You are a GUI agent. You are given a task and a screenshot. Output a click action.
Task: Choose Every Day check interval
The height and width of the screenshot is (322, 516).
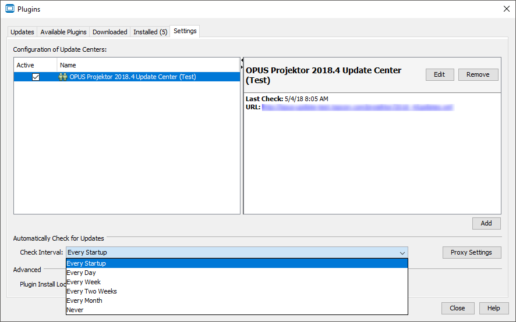[82, 273]
